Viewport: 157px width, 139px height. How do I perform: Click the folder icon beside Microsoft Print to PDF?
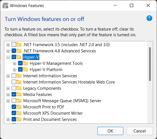(19, 107)
